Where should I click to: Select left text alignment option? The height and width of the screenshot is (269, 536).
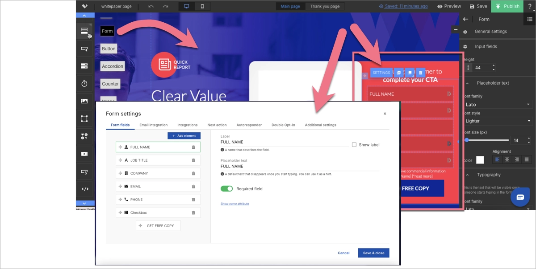tap(497, 159)
